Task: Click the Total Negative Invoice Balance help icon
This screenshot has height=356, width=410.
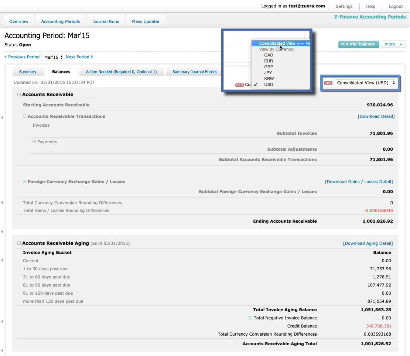Action: (x=250, y=318)
